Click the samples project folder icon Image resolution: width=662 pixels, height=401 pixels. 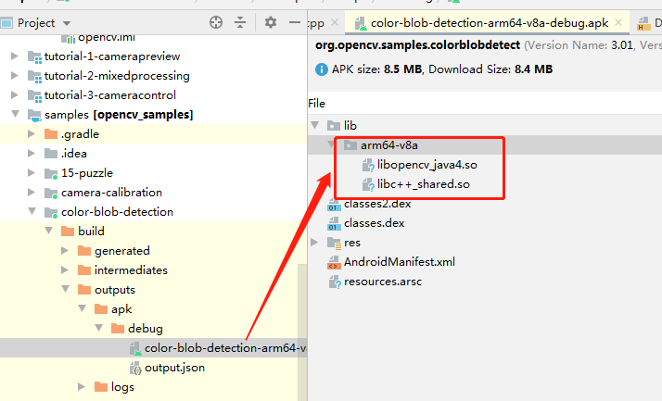(34, 115)
